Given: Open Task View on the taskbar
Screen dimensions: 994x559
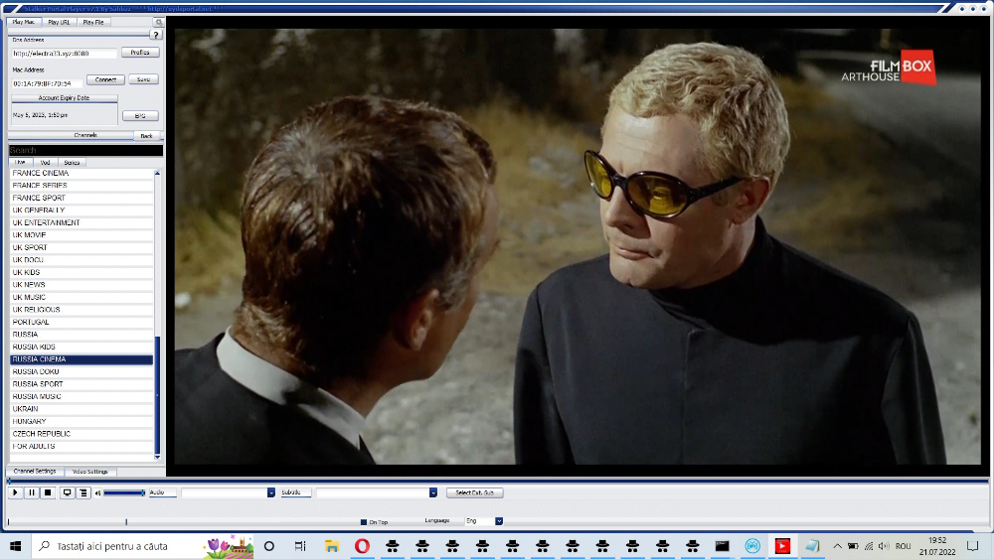Looking at the screenshot, I should click(x=300, y=546).
